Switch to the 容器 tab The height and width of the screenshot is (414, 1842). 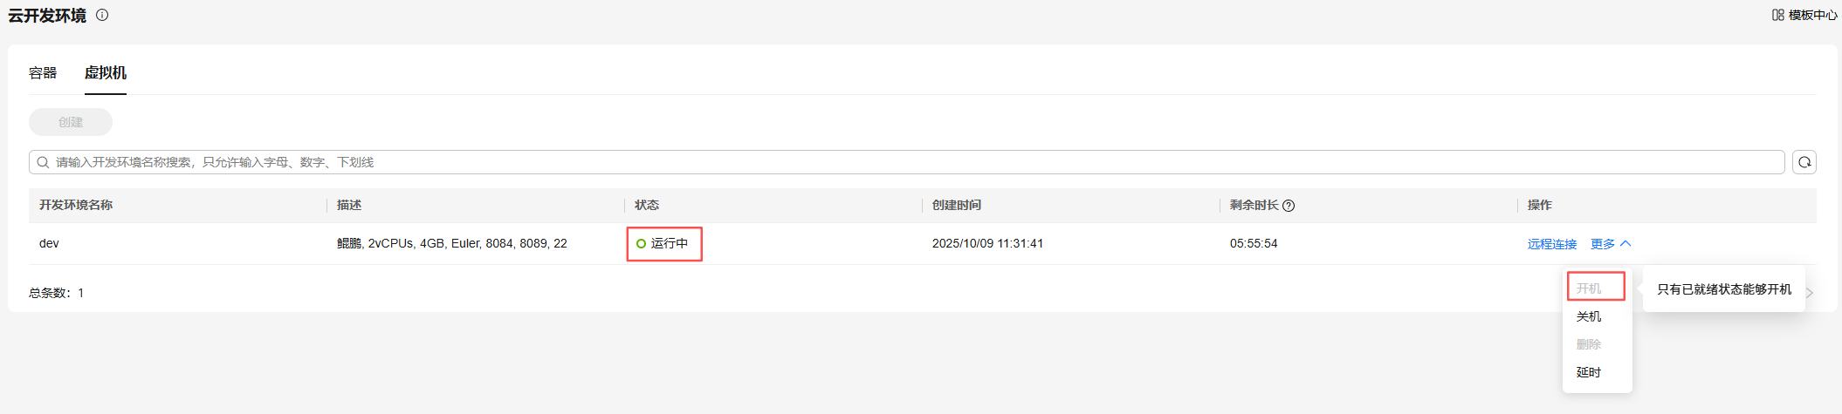(43, 73)
